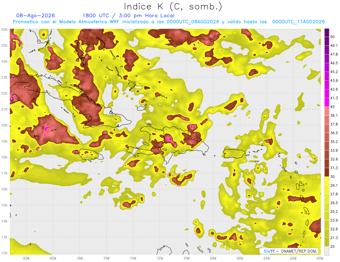Click the longitude label '70W'
The image size is (340, 262).
pyautogui.click(x=186, y=258)
